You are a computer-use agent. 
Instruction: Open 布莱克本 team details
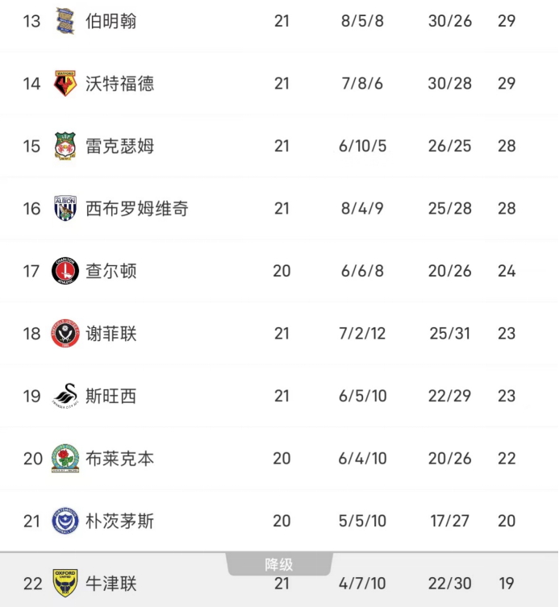tap(119, 459)
